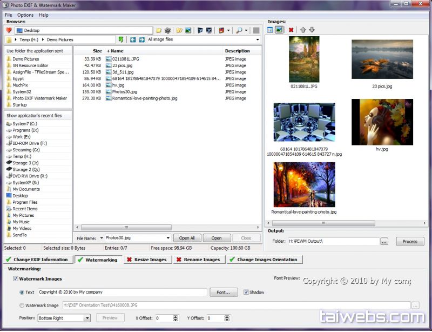Open the Position dropdown showing Bottom Right
The height and width of the screenshot is (332, 432).
(87, 318)
